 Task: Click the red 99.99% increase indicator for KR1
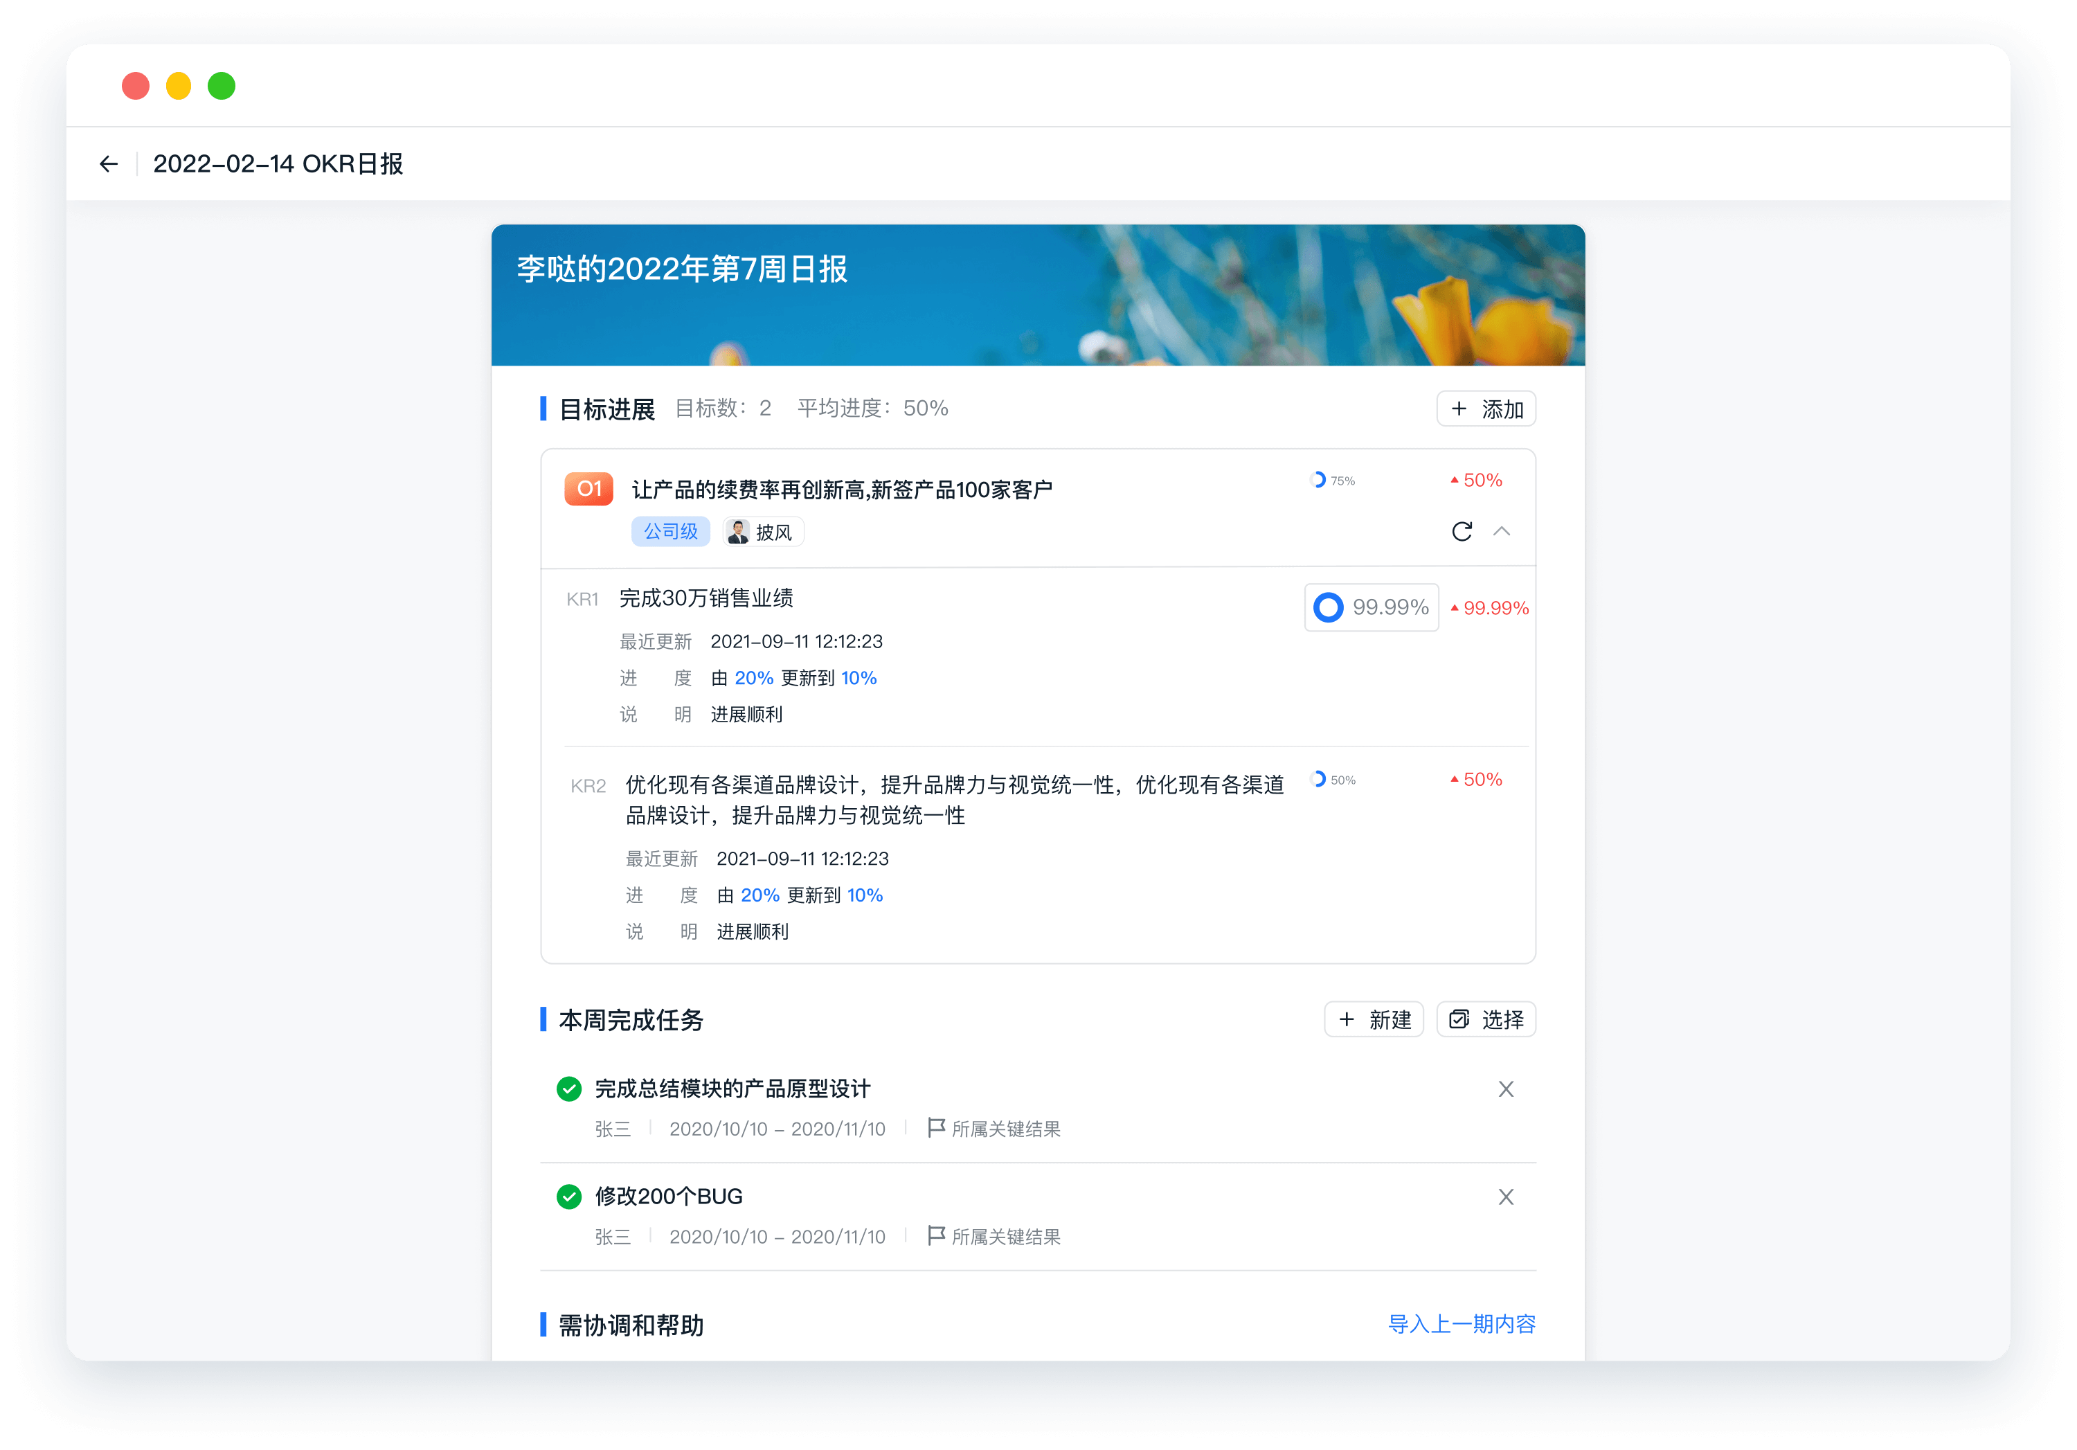1489,608
